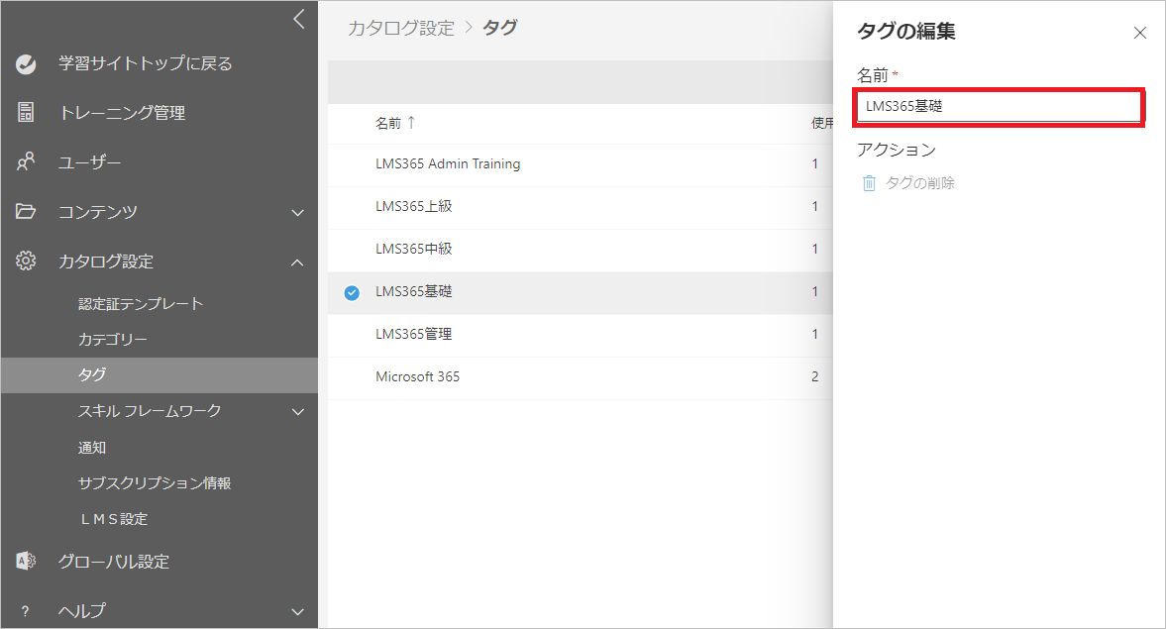Open 通知 submenu item

92,447
